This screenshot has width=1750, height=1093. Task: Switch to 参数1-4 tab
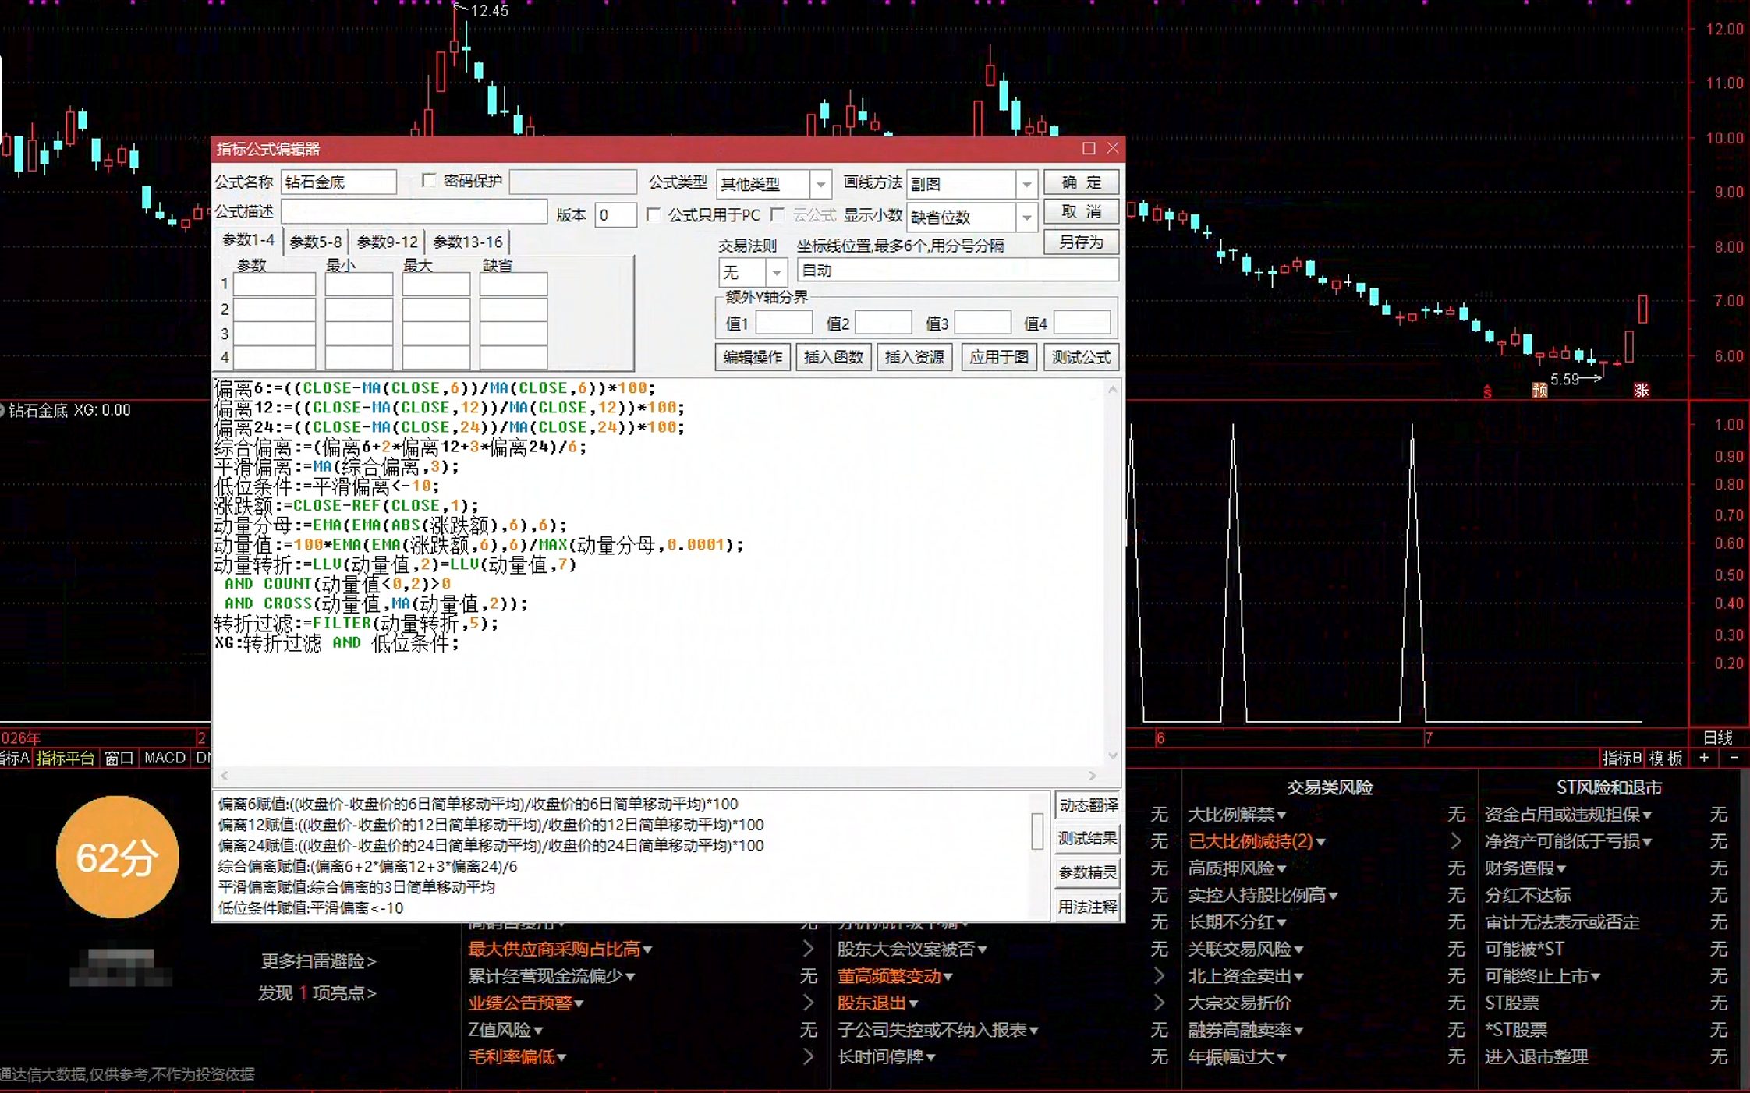248,241
